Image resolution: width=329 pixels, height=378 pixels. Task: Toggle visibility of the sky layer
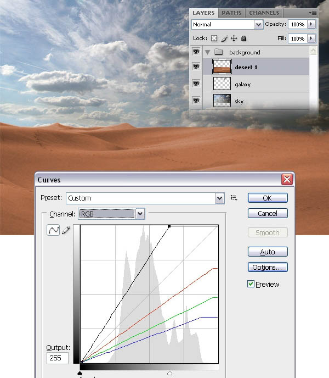click(x=196, y=101)
